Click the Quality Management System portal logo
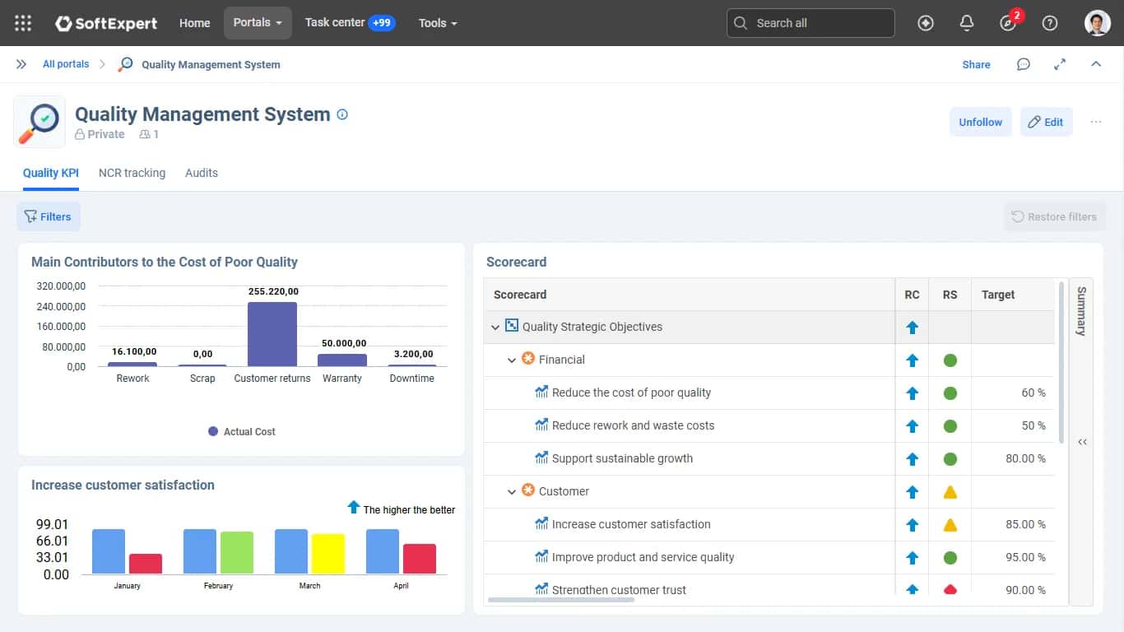1124x632 pixels. coord(39,122)
